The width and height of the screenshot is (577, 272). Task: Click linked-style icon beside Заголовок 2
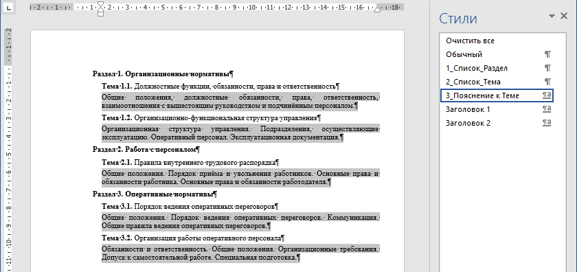pos(547,123)
